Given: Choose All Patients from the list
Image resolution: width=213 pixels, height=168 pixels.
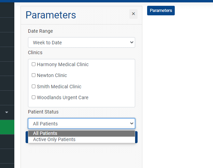Looking at the screenshot, I should [x=82, y=134].
